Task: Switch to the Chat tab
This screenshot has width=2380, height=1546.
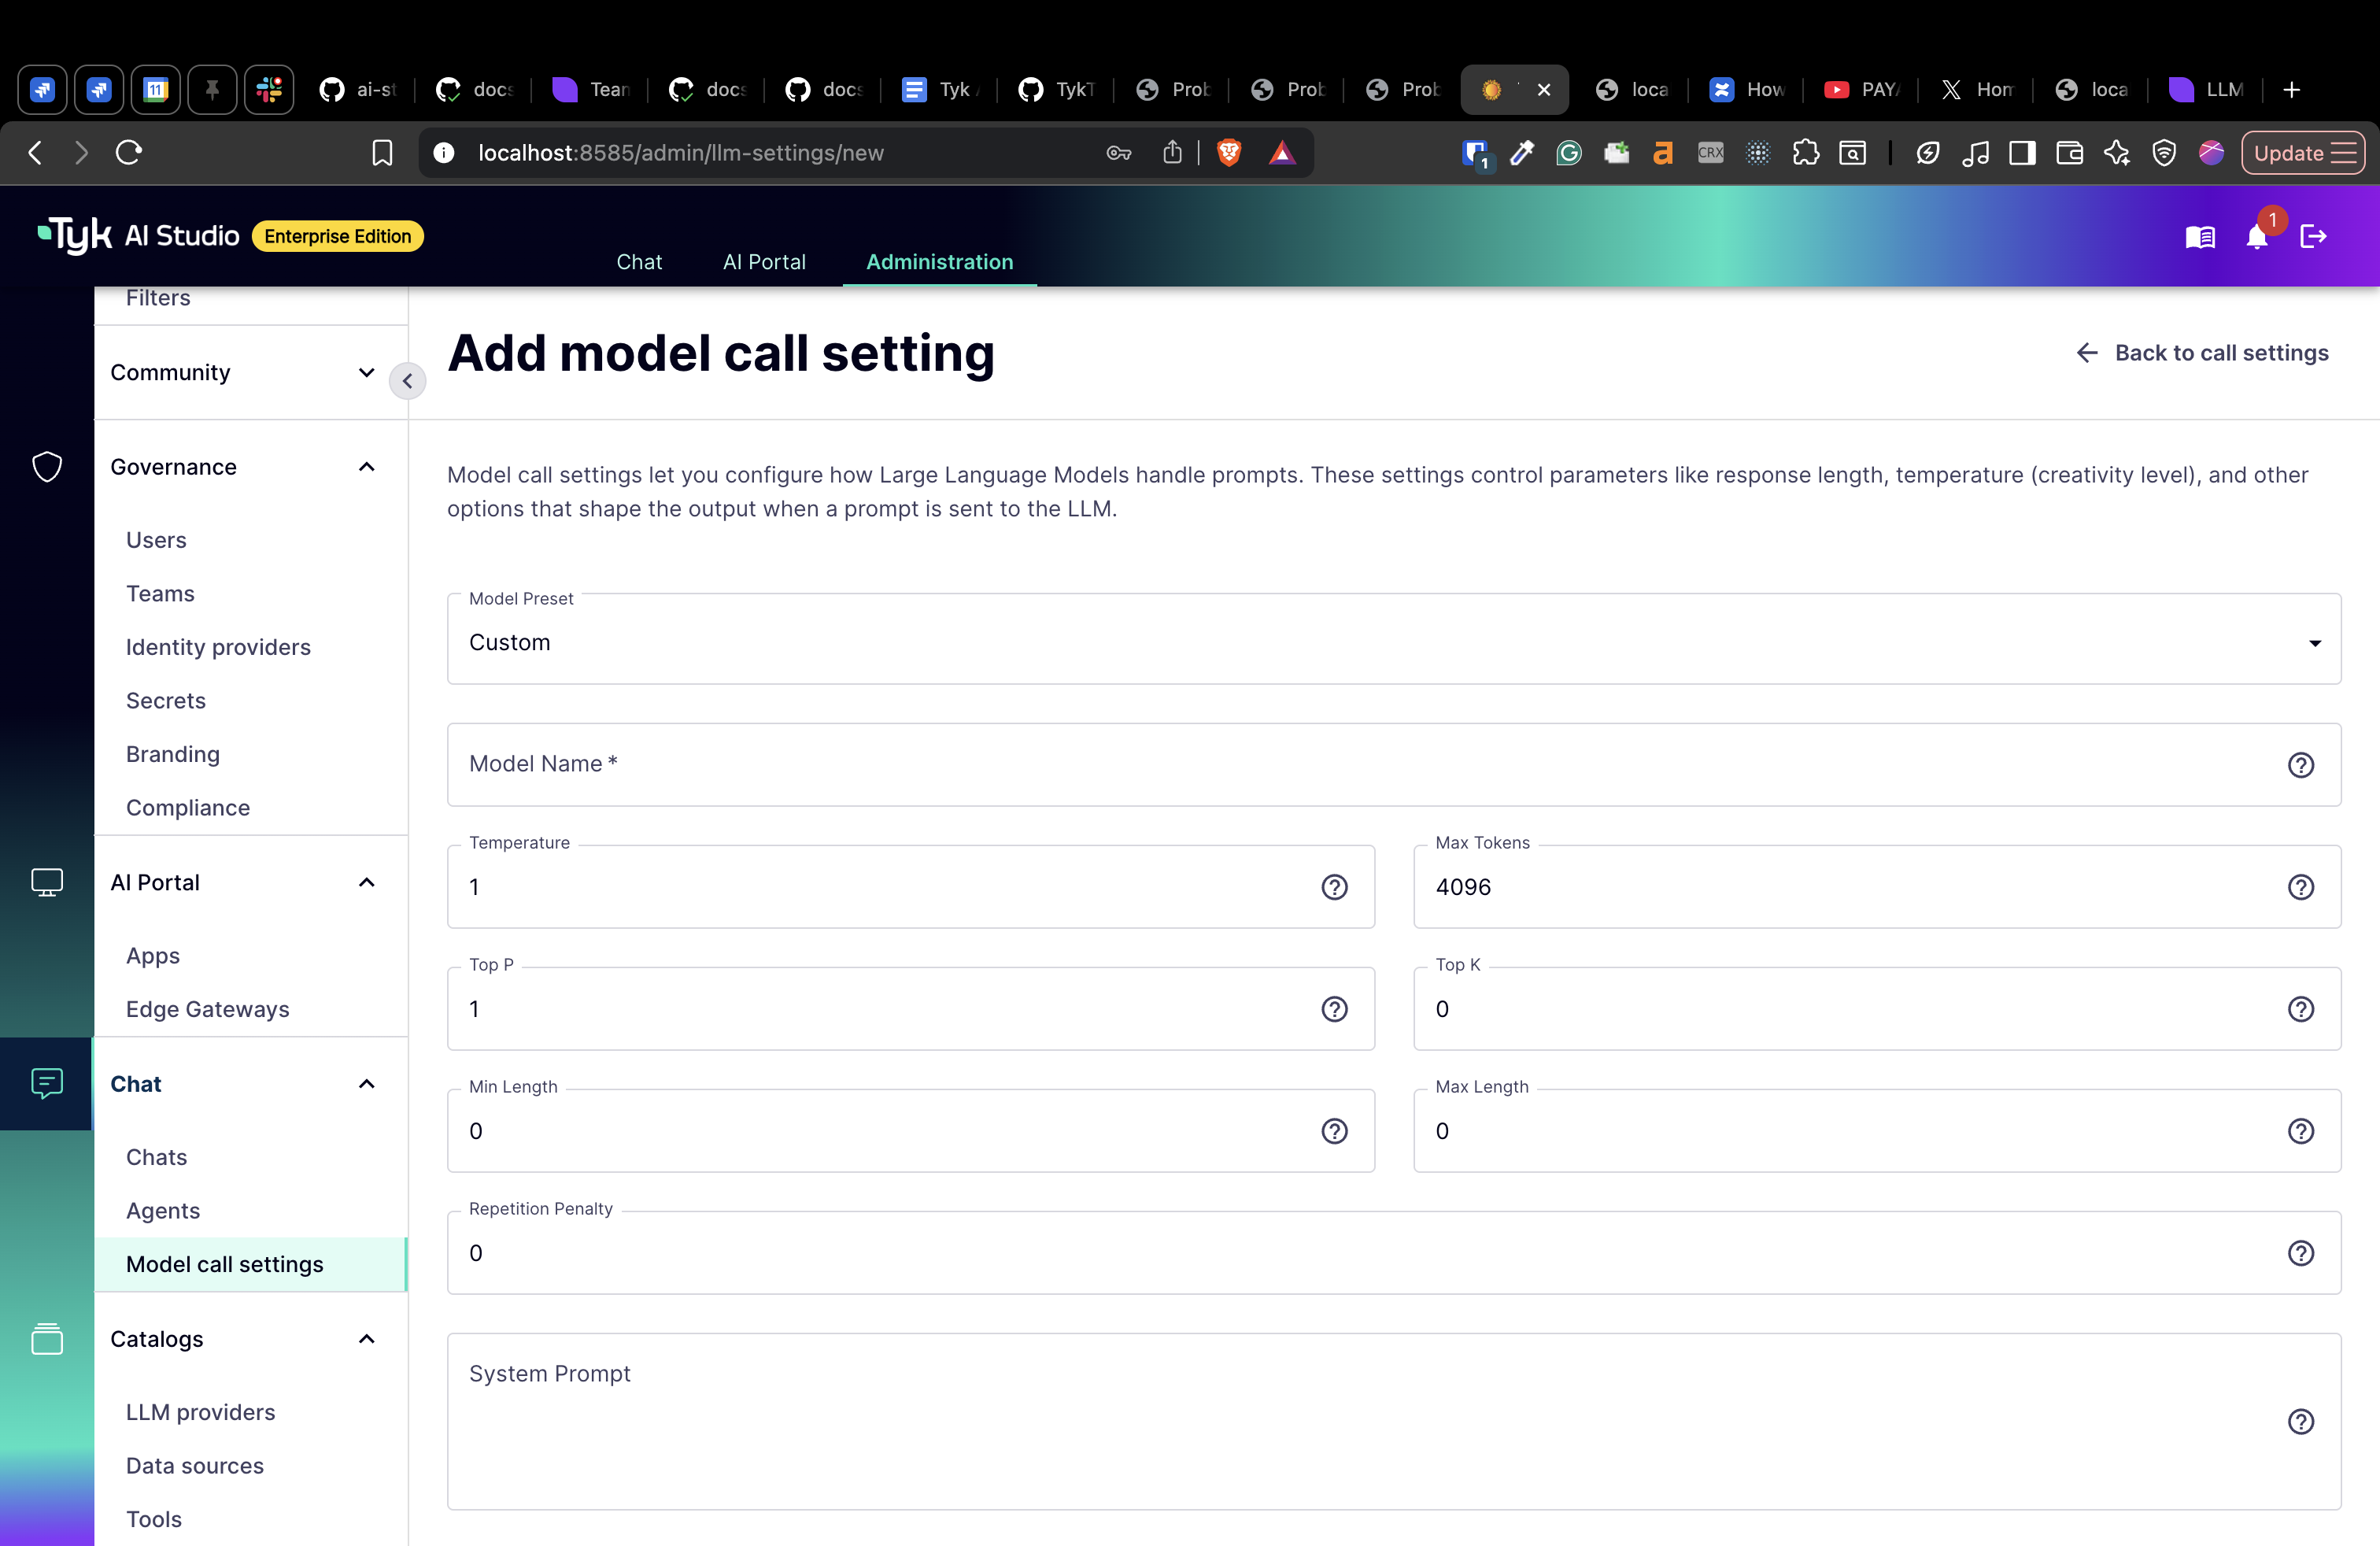Action: click(640, 262)
